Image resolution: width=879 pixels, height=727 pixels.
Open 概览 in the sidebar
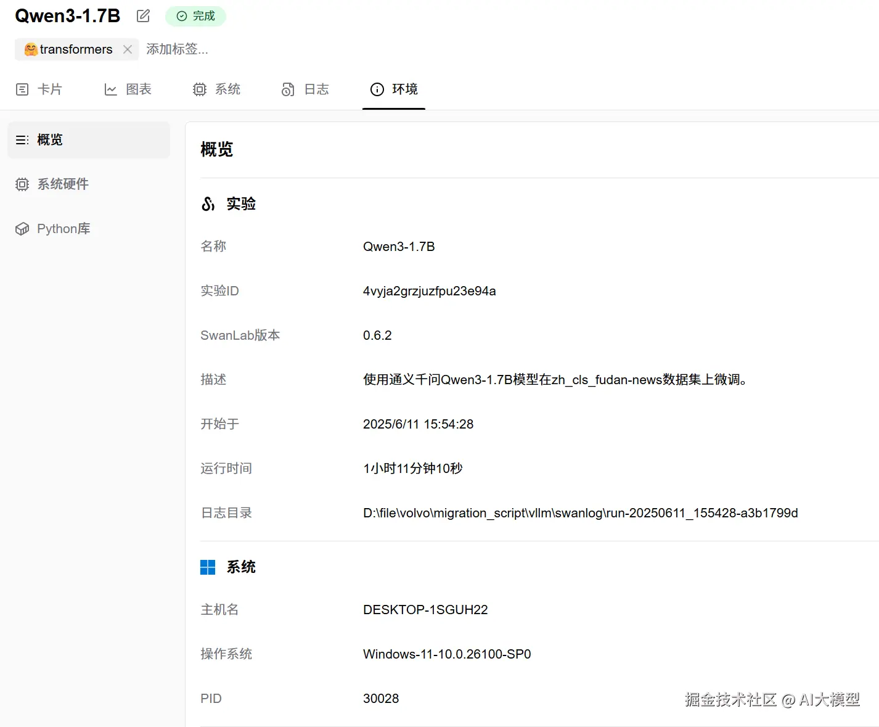pyautogui.click(x=89, y=140)
